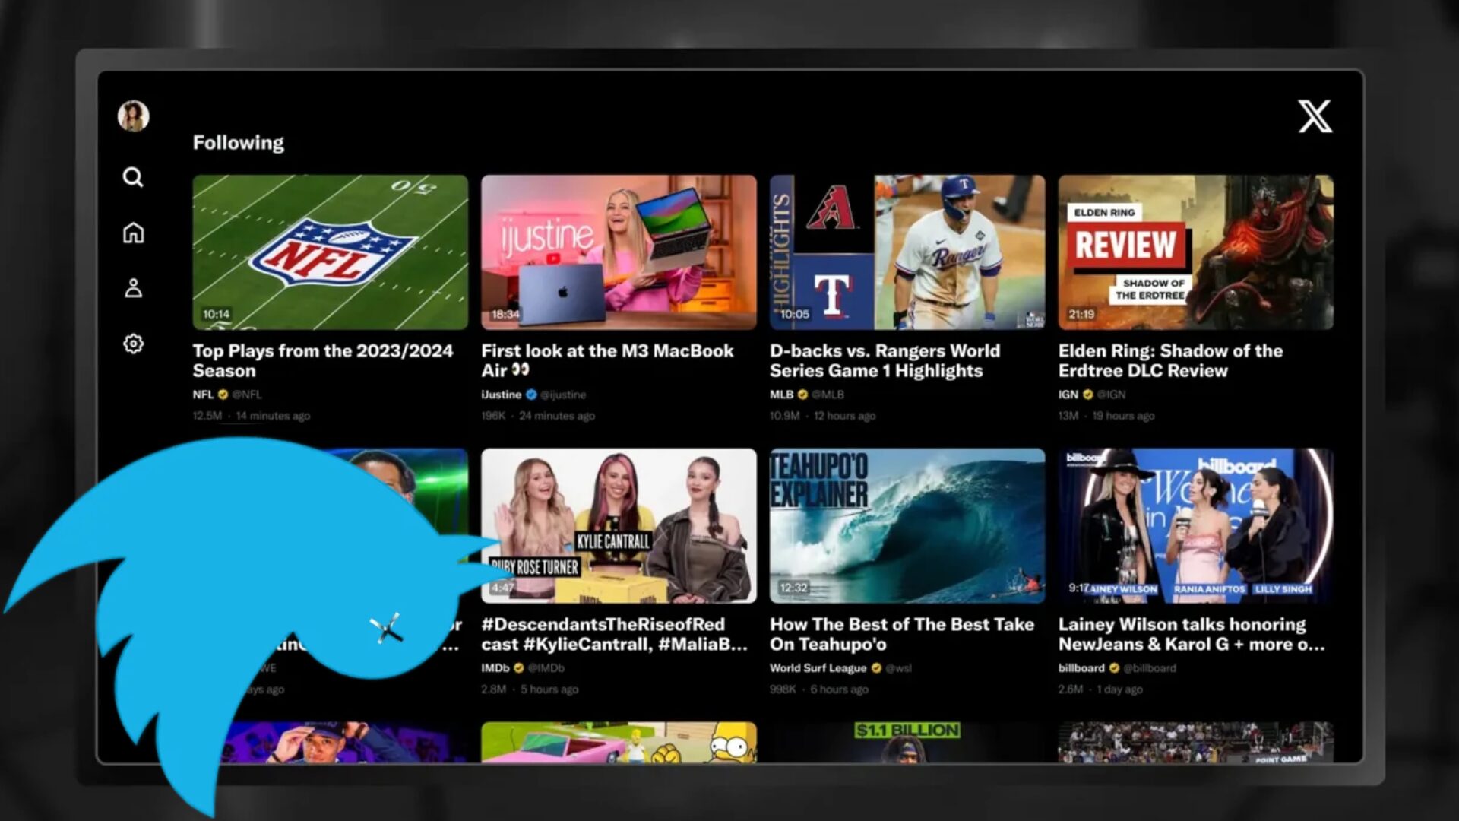Play NFL Top Plays video thumbnail
1459x821 pixels.
(330, 252)
